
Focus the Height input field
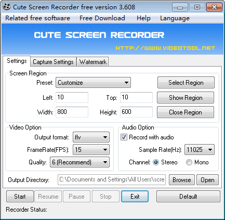pyautogui.click(x=136, y=112)
